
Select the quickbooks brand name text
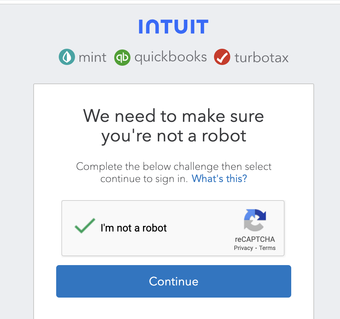click(170, 57)
